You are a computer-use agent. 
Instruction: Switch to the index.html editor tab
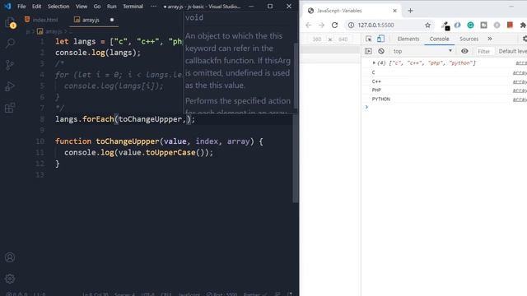pyautogui.click(x=41, y=20)
